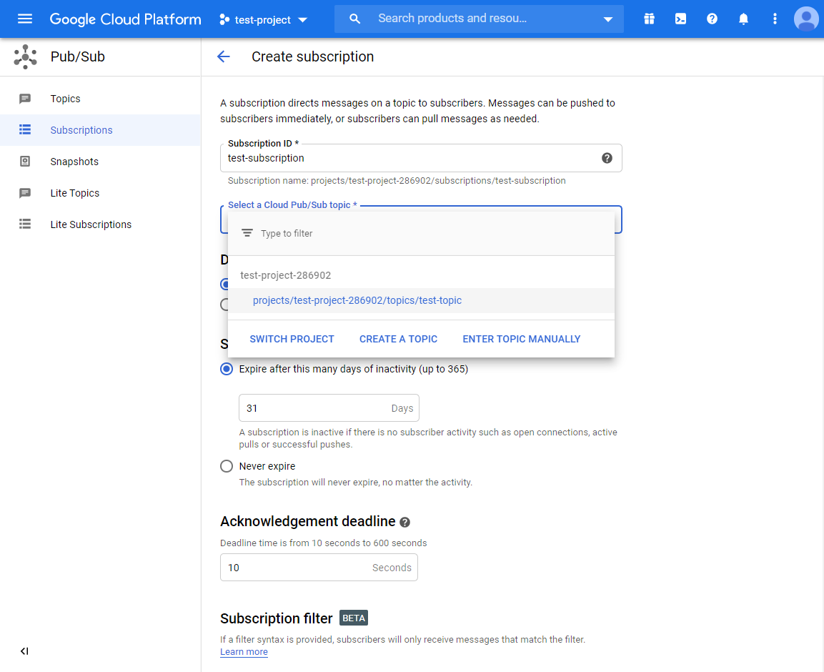Viewport: 824px width, 672px height.
Task: Show help for Acknowledgement deadline
Action: coord(404,522)
